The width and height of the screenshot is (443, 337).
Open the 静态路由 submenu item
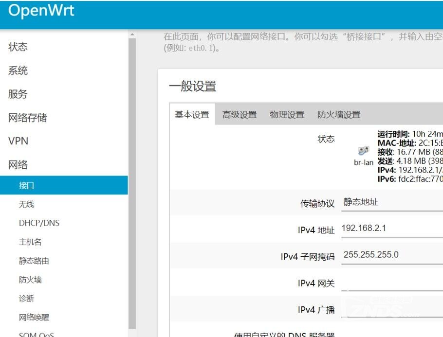pos(34,261)
